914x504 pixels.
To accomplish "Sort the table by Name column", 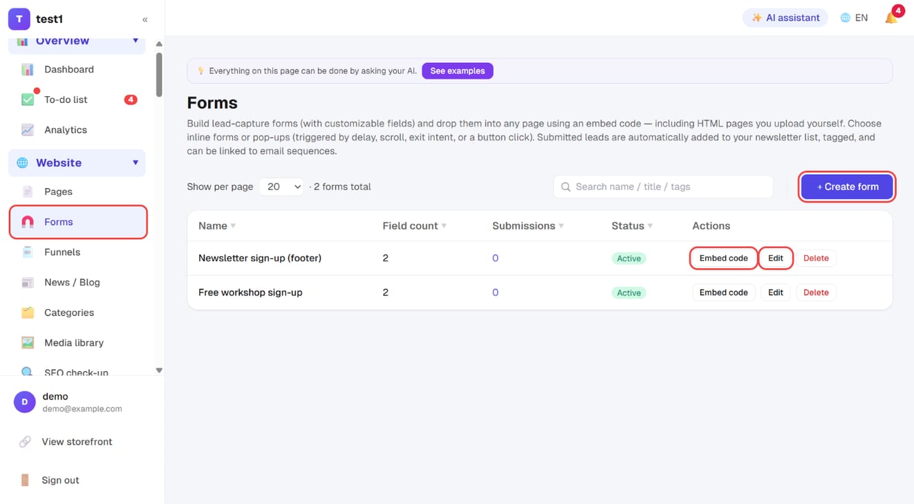I will (x=217, y=226).
